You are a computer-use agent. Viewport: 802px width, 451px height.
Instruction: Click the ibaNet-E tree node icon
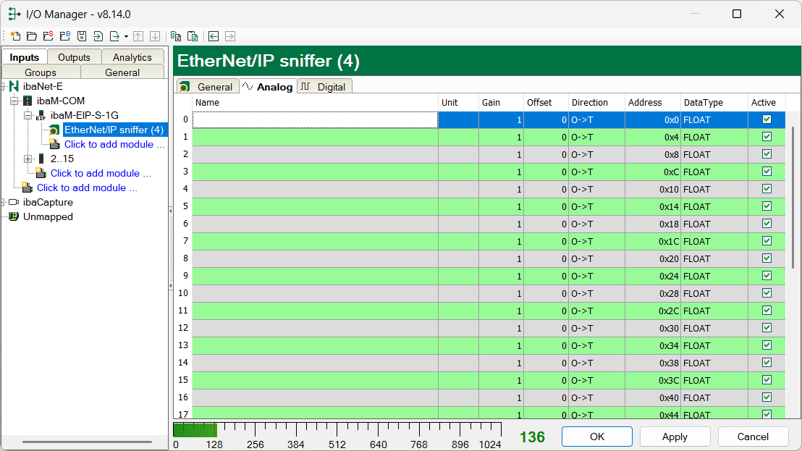coord(14,86)
